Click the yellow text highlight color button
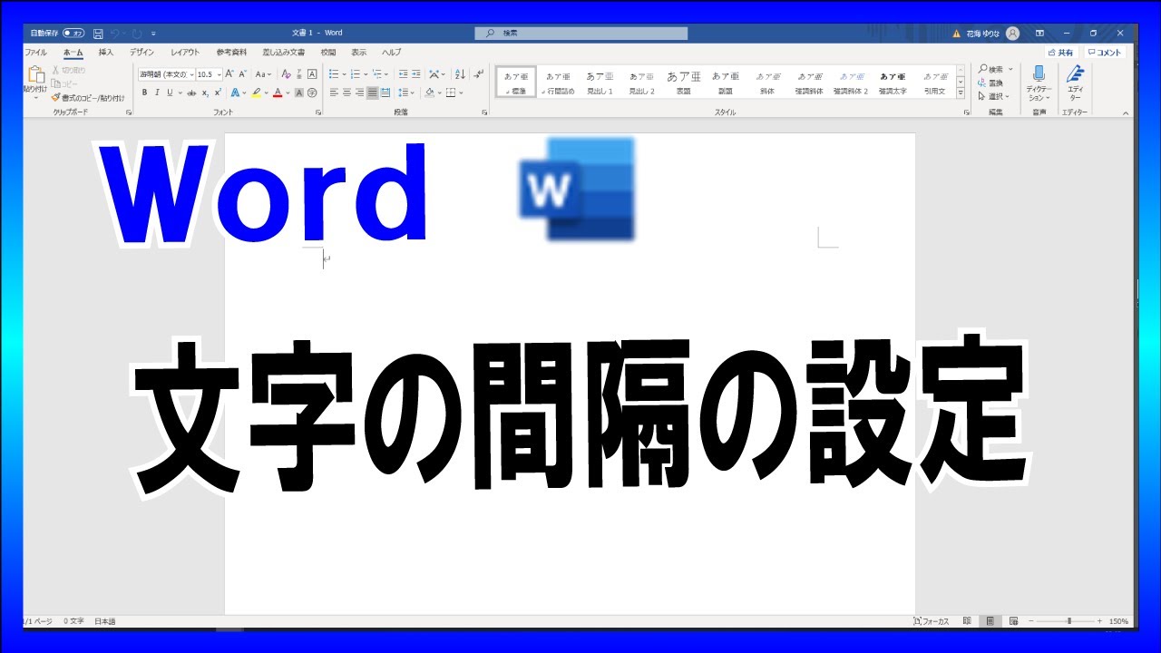The width and height of the screenshot is (1161, 653). point(256,93)
